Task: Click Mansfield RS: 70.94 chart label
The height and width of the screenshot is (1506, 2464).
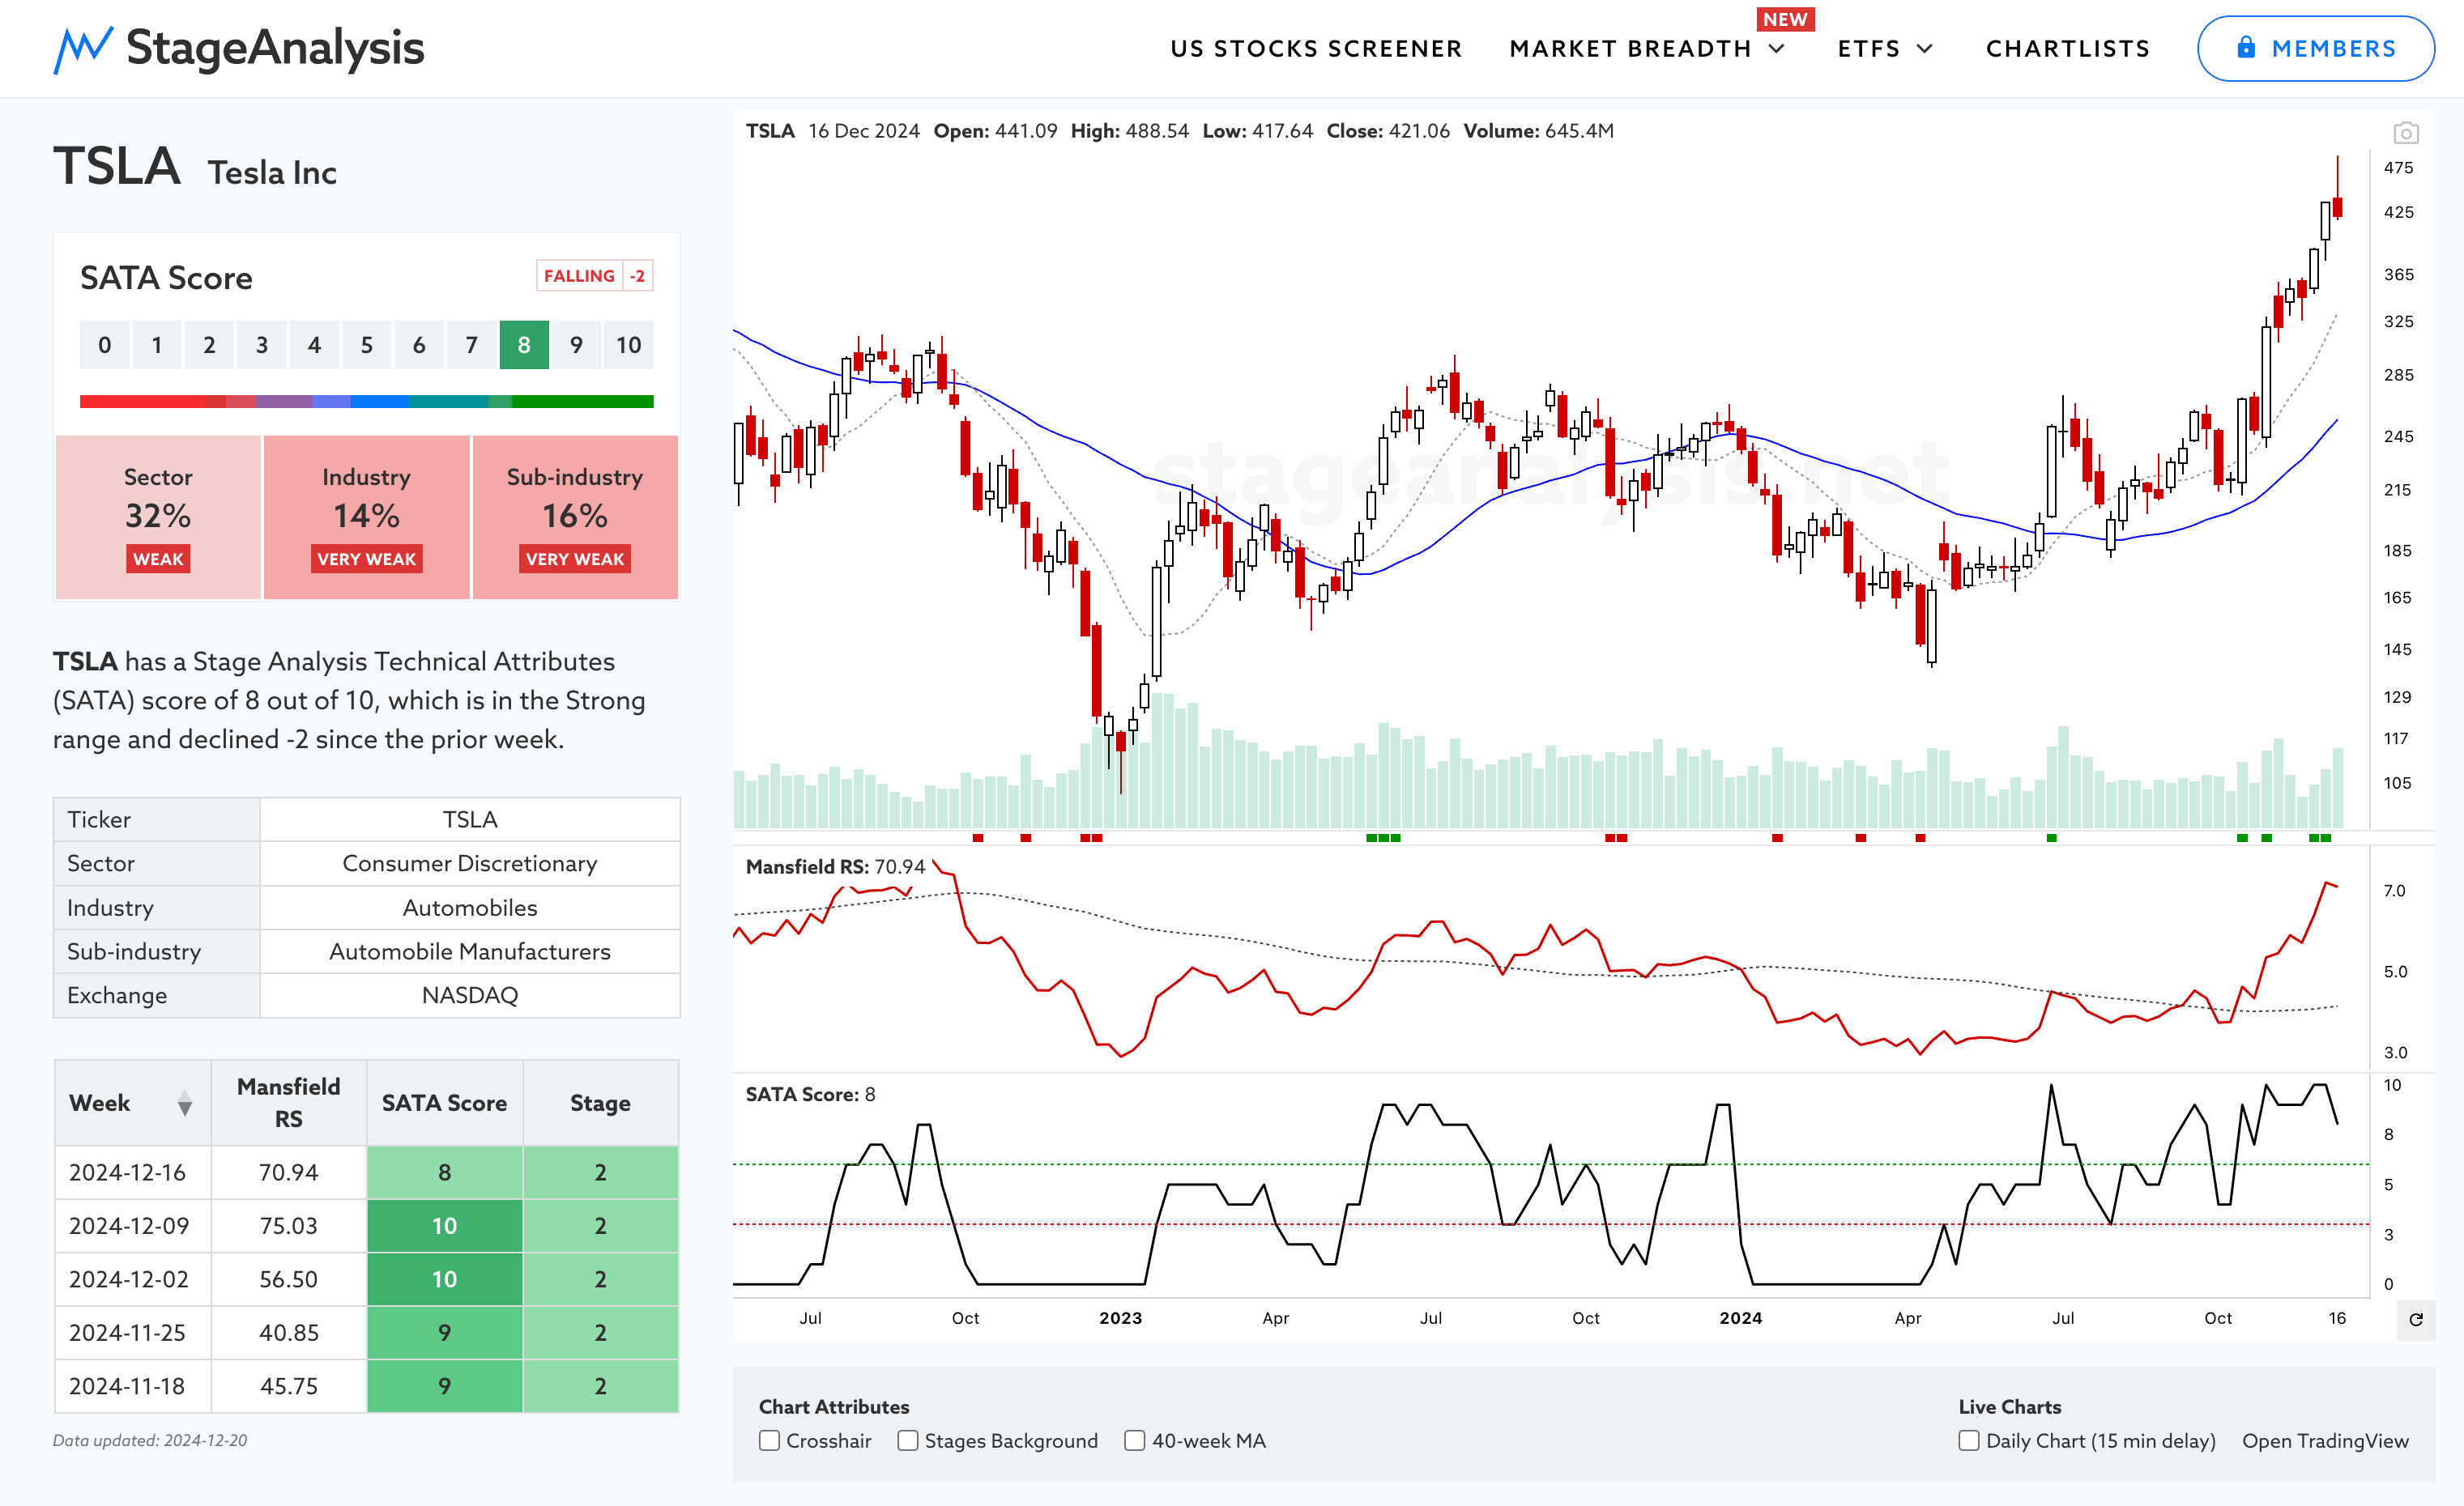Action: tap(835, 866)
